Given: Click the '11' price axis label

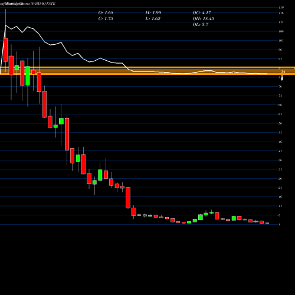Looking at the screenshot, I should [280, 206].
